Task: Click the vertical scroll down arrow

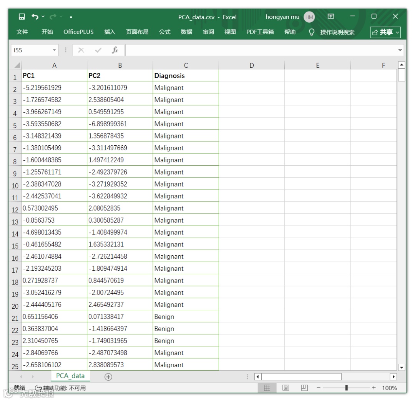Action: [402, 367]
